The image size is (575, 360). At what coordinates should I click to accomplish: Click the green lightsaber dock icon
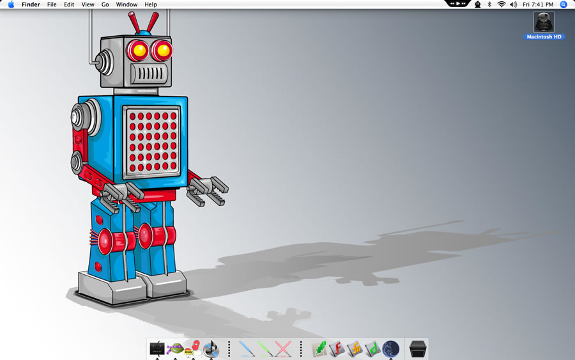pos(264,348)
